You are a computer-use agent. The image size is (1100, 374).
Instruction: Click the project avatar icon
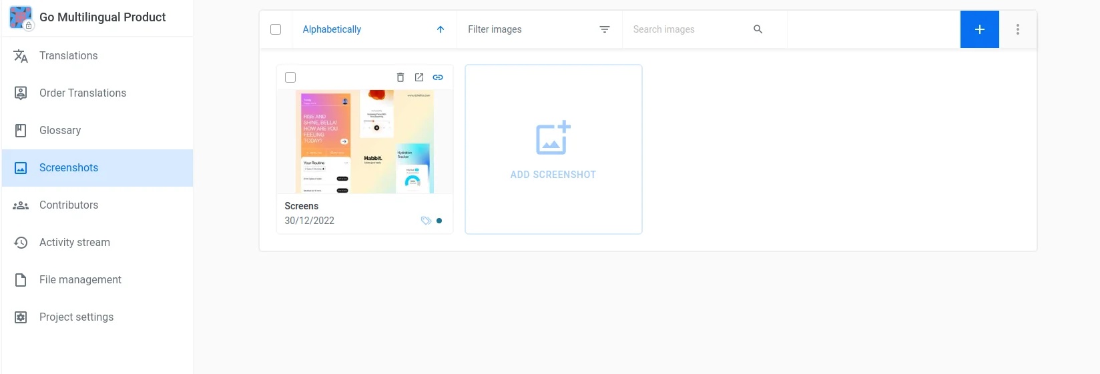click(21, 17)
